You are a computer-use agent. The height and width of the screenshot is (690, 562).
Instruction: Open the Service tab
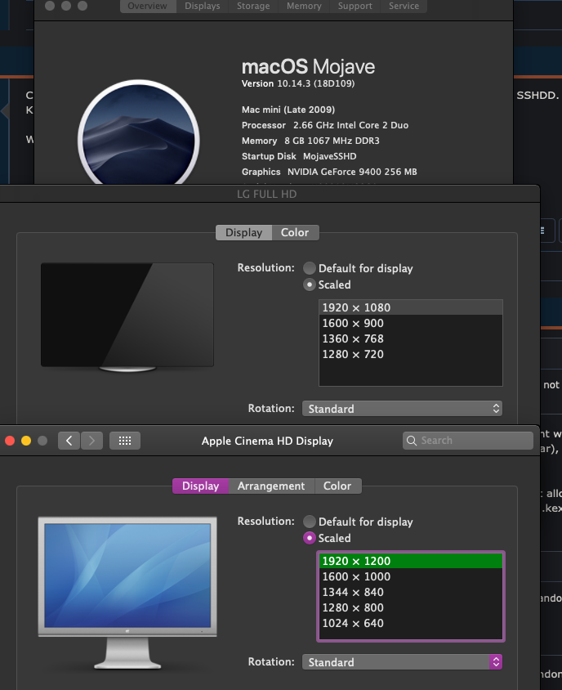coord(404,7)
